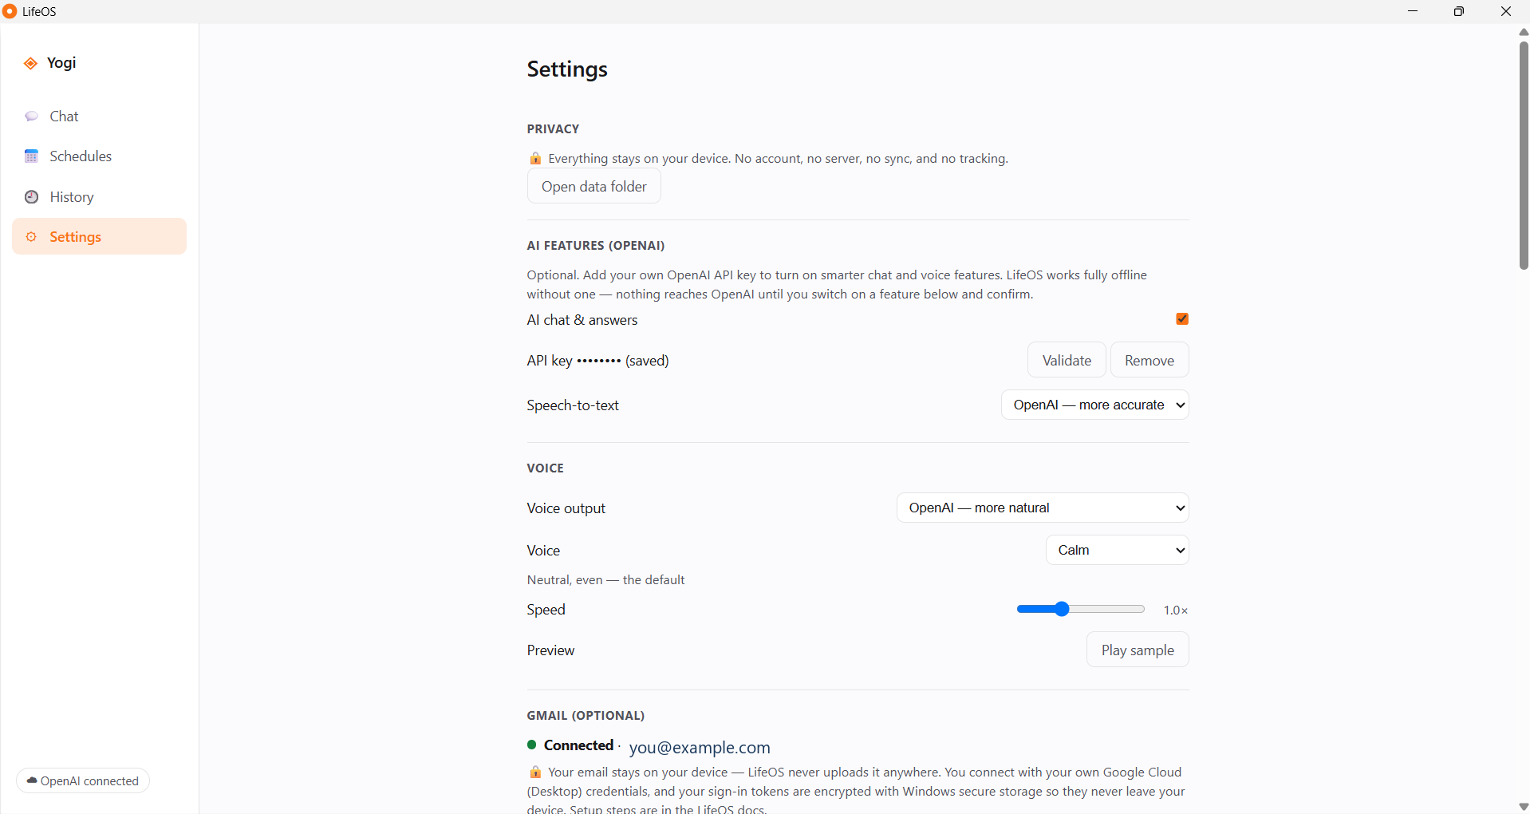
Task: Click the GMAIL (OPTIONAL) header
Action: [586, 716]
